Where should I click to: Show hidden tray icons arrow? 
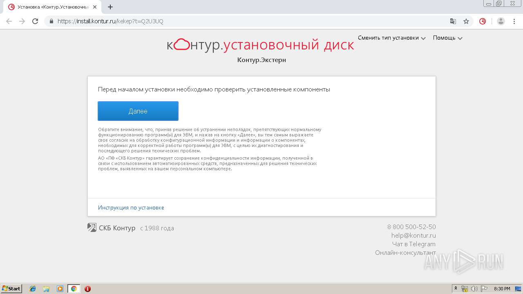(456, 289)
